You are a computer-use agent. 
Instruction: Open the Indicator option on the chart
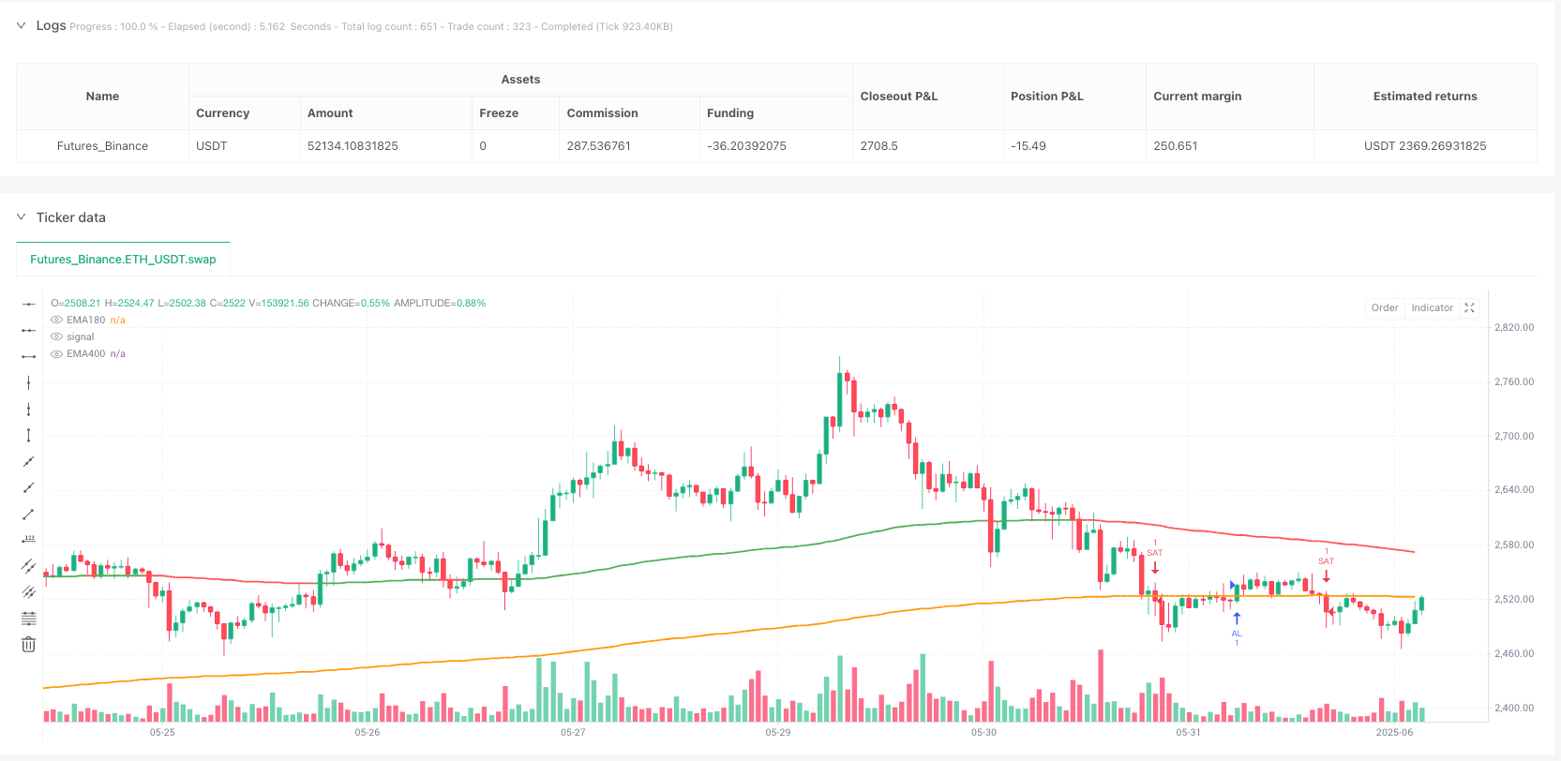[1432, 307]
